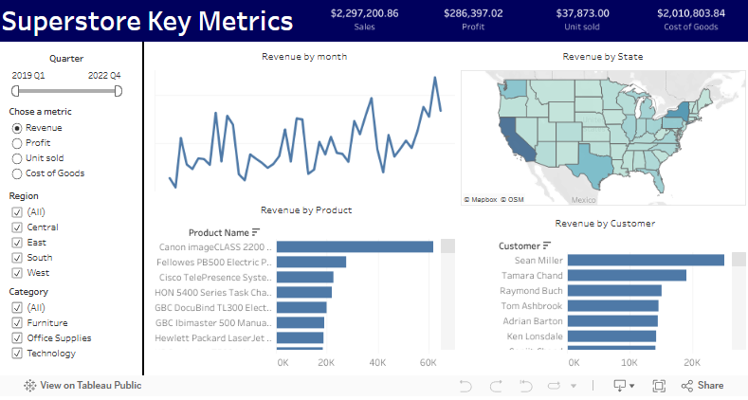Open the Download icon menu

pyautogui.click(x=623, y=386)
